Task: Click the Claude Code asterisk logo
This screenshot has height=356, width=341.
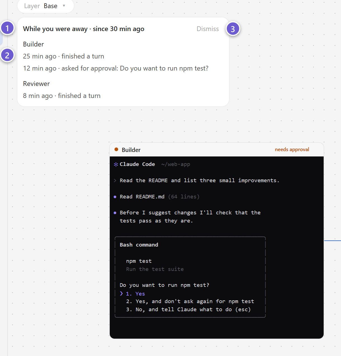Action: pyautogui.click(x=116, y=164)
